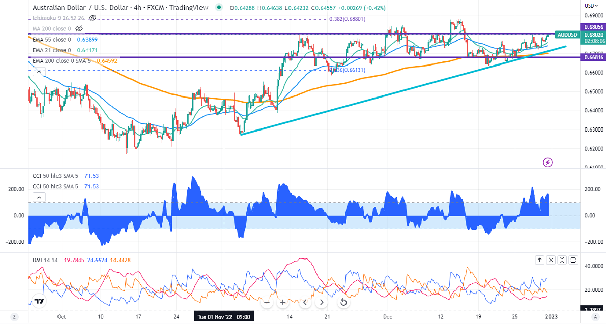Open timezone settings via the Z button
The image size is (606, 324).
(x=14, y=317)
